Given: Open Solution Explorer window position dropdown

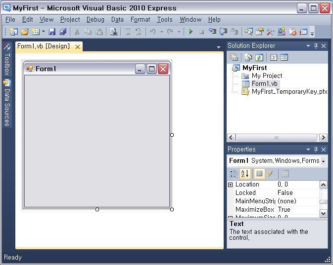Looking at the screenshot, I should [x=308, y=46].
